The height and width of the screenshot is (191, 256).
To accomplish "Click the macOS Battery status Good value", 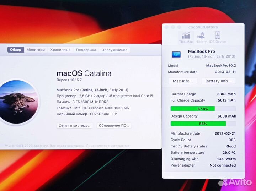I will click(231, 146).
